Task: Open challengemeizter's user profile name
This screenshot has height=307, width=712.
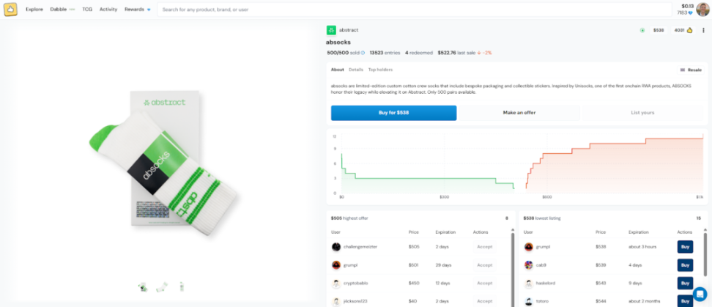Action: [x=360, y=247]
